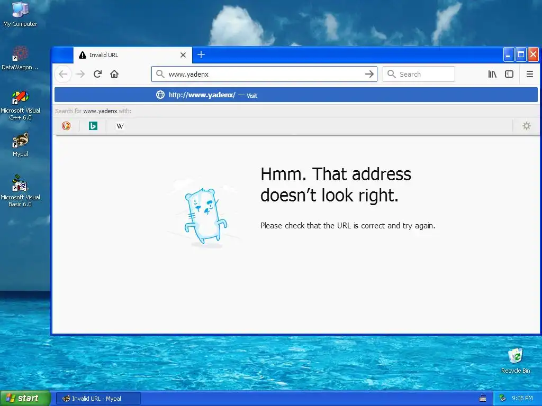Reload the current page
Screen dimensions: 542x406
97,74
